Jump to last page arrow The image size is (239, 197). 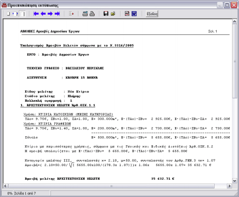tap(57, 14)
